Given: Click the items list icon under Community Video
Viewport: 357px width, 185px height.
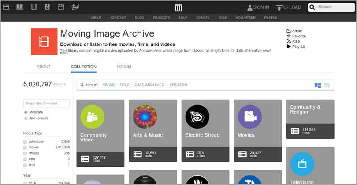Looking at the screenshot, I should [x=85, y=159].
